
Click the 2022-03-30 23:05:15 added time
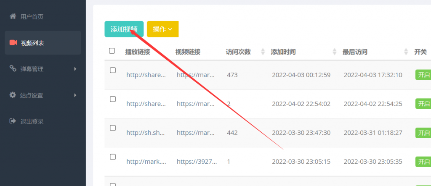[301, 162]
